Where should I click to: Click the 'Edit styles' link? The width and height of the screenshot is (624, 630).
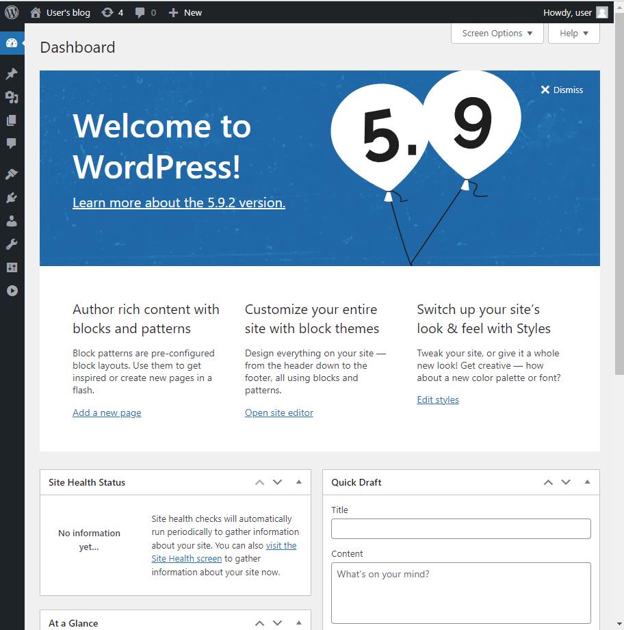coord(438,399)
